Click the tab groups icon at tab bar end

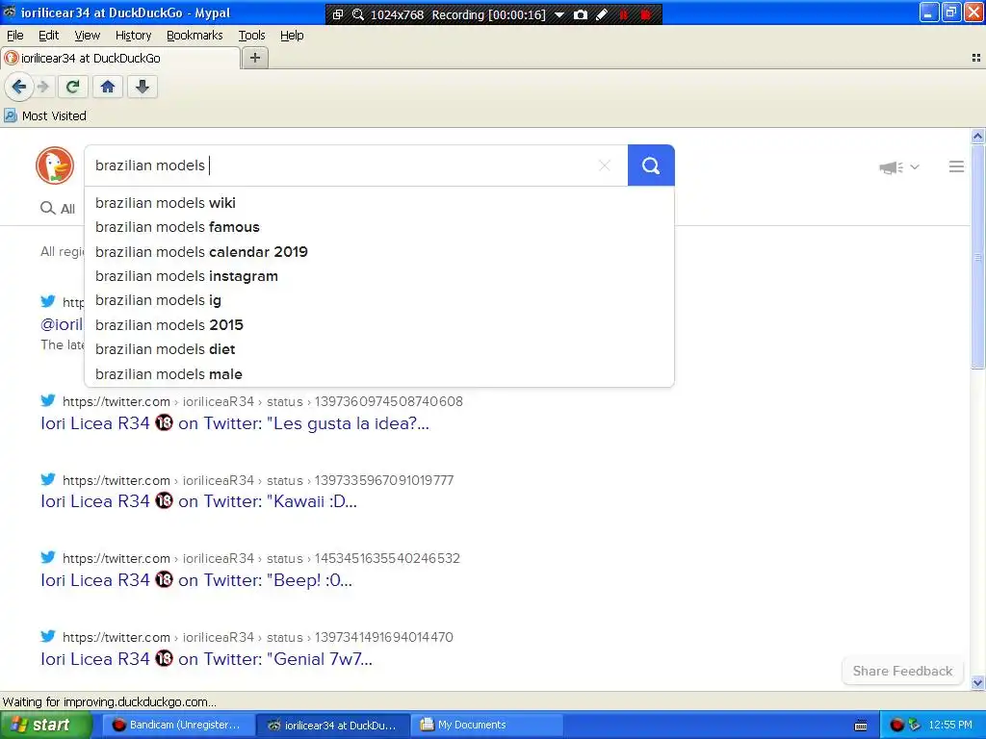[975, 58]
